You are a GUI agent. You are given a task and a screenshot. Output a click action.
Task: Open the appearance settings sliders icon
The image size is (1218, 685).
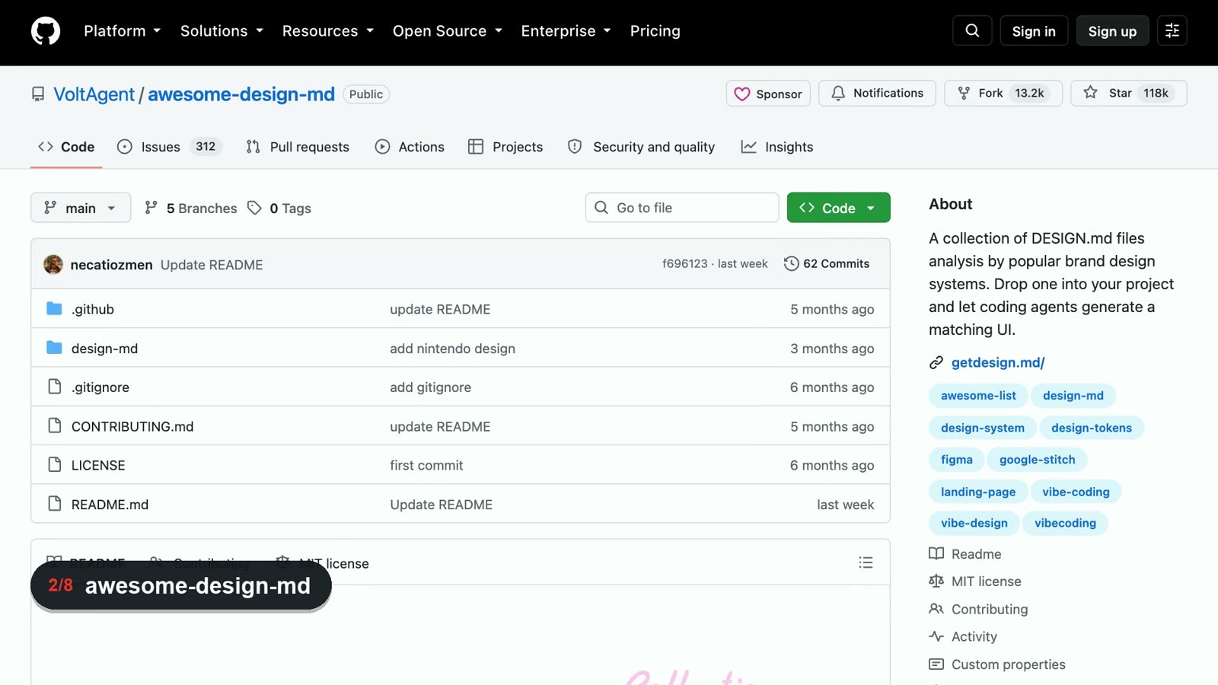(x=1172, y=30)
